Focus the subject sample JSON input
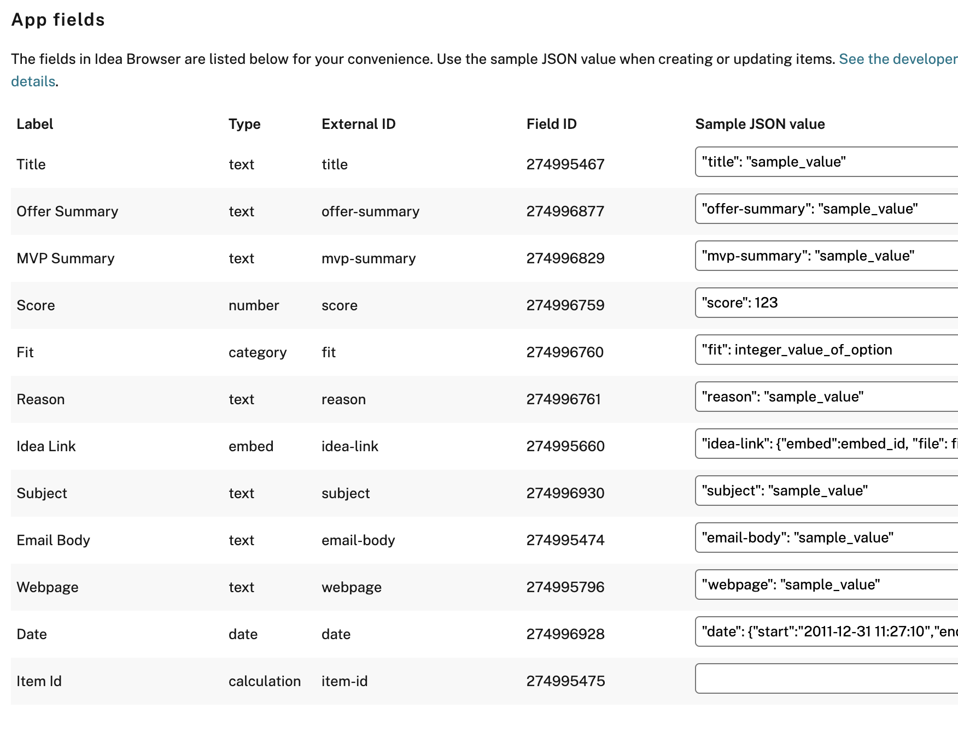The image size is (958, 744). (x=826, y=491)
